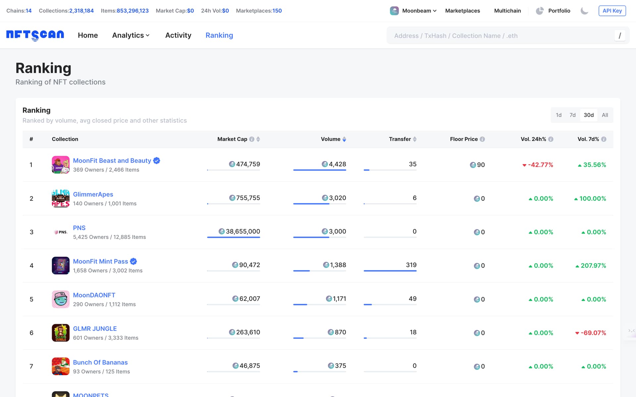
Task: Click the slash shortcut key icon
Action: pyautogui.click(x=620, y=36)
